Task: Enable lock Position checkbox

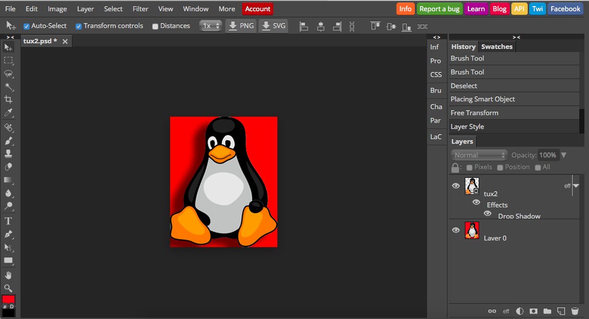Action: click(x=500, y=168)
